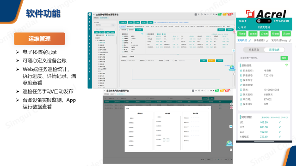This screenshot has width=296, height=166.
Task: Tap the back arrow 返回 in mobile app
Action: point(242,27)
